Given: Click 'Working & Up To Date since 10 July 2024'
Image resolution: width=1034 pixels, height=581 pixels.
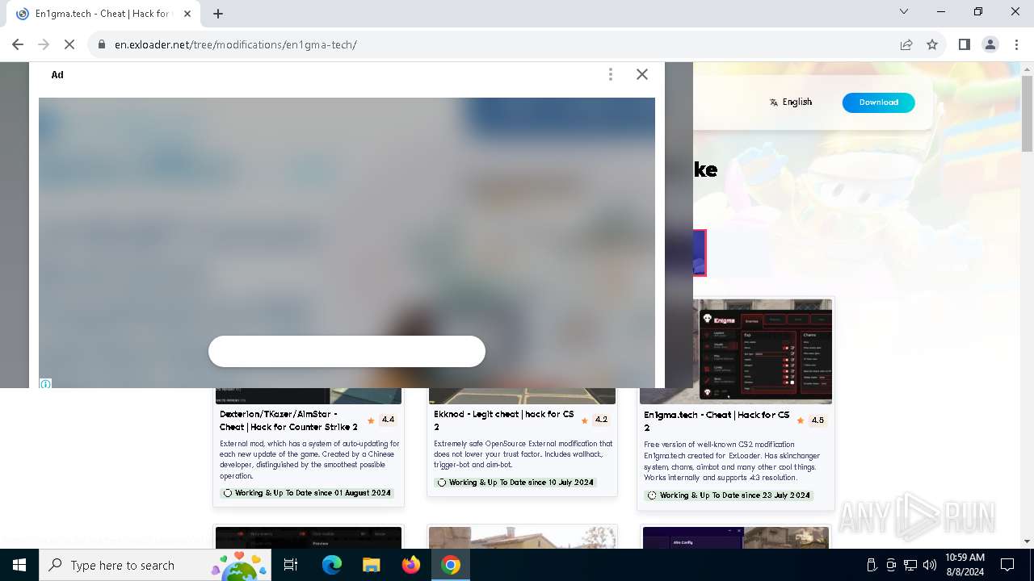Looking at the screenshot, I should pos(515,482).
